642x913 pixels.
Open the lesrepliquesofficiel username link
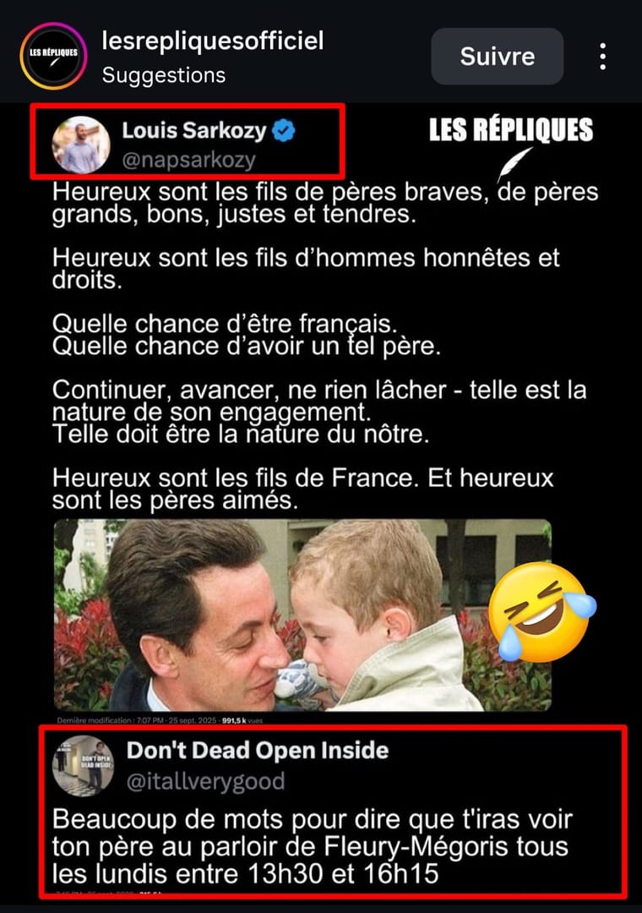[x=212, y=41]
